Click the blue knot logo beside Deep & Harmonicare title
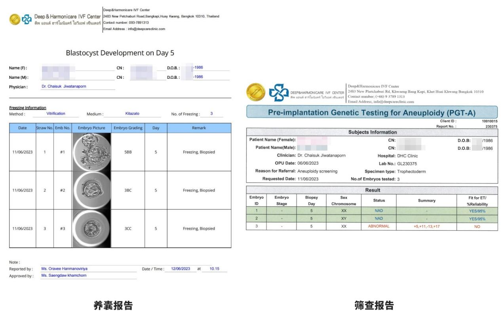 pyautogui.click(x=27, y=19)
